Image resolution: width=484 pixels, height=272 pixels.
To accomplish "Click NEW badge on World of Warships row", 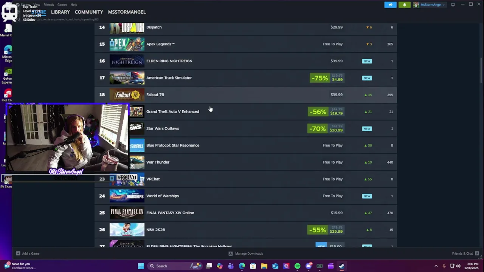I will click(367, 196).
